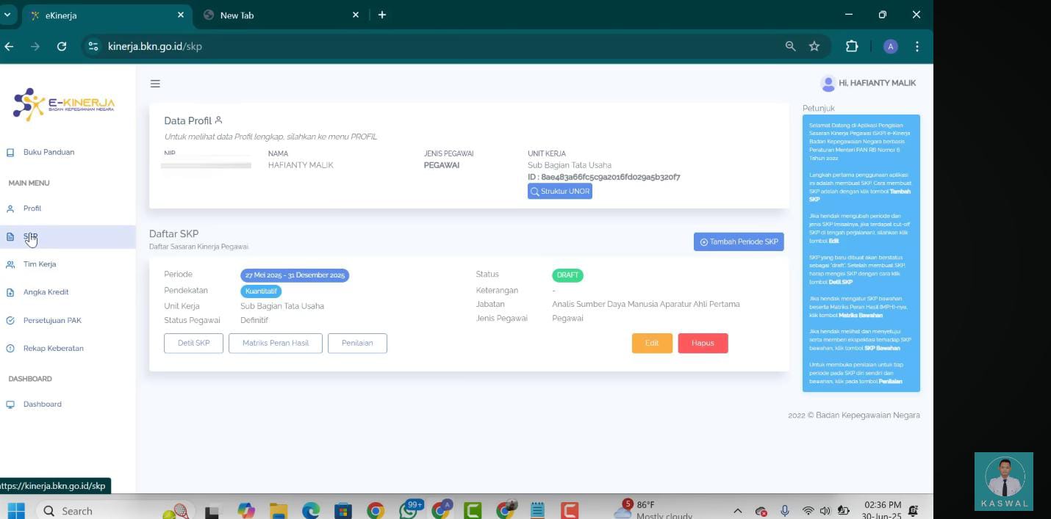This screenshot has width=1051, height=519.
Task: View site information icon in address bar
Action: [93, 46]
